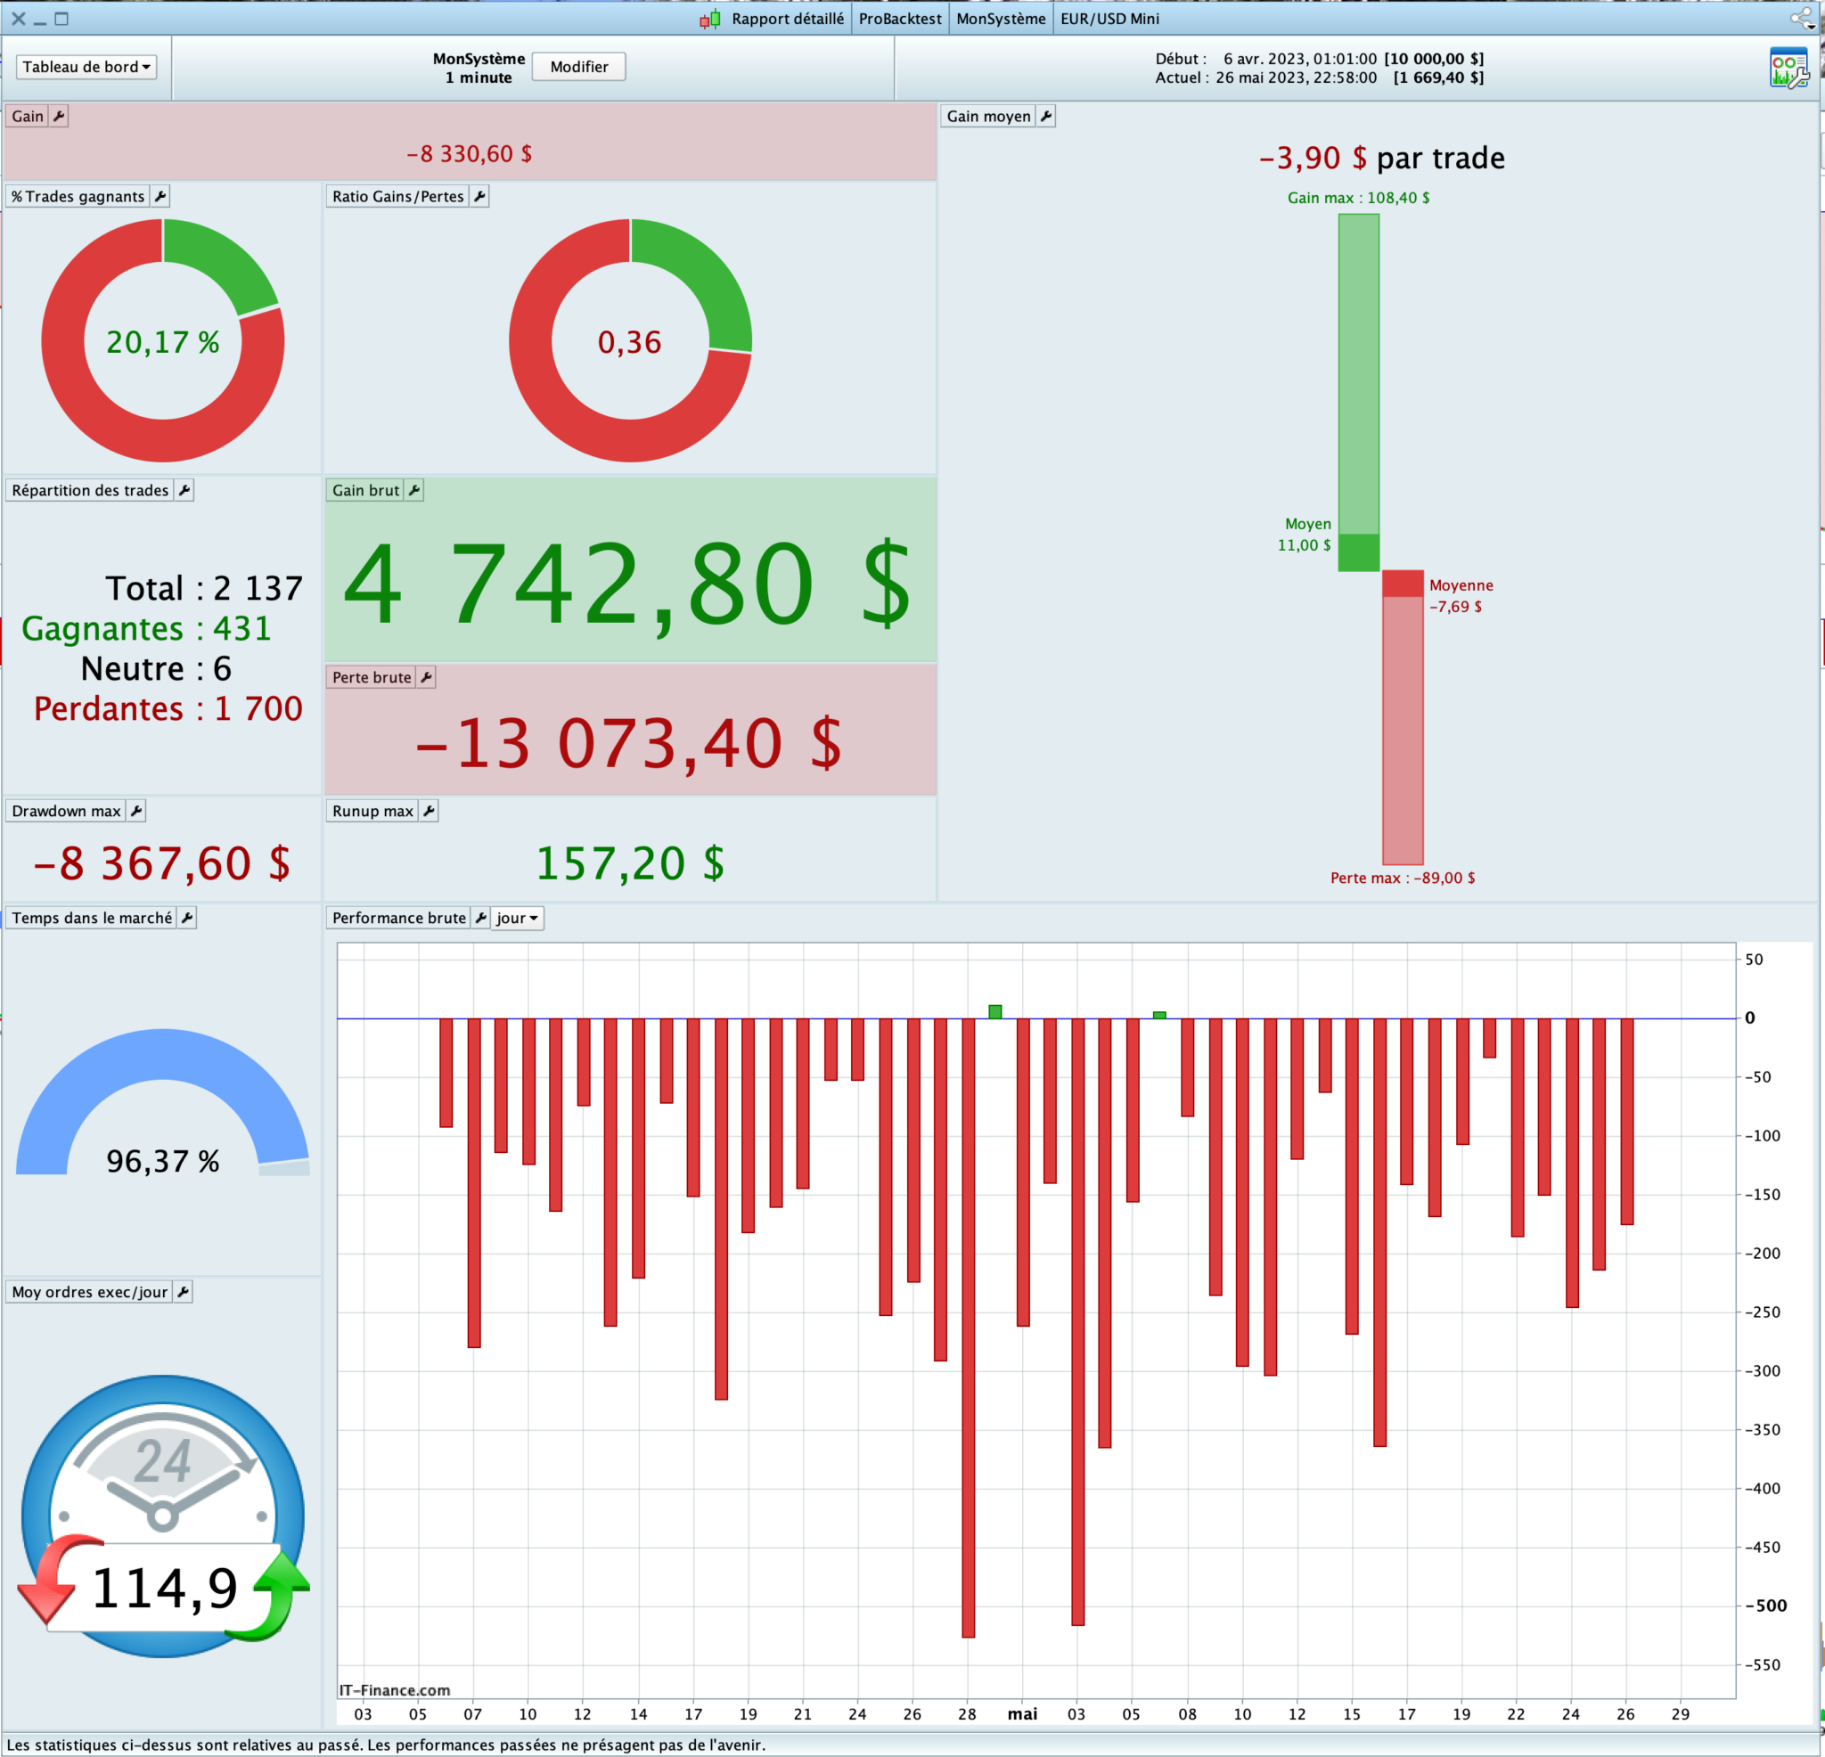
Task: Click wrench icon next to Runup max
Action: tap(429, 811)
